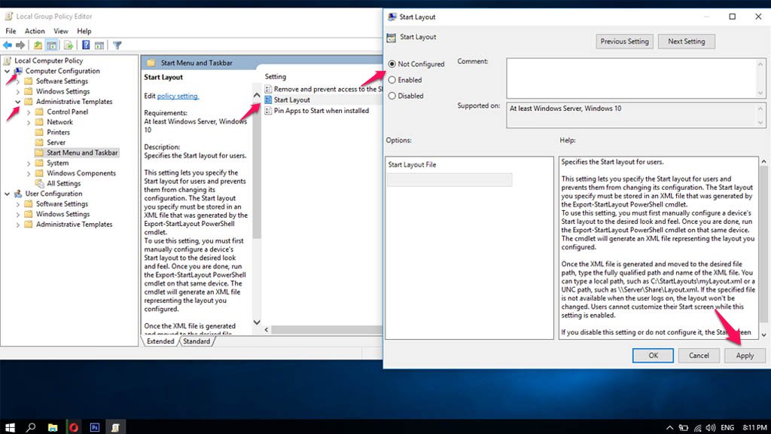Select the Not Configured radio button

[x=392, y=64]
